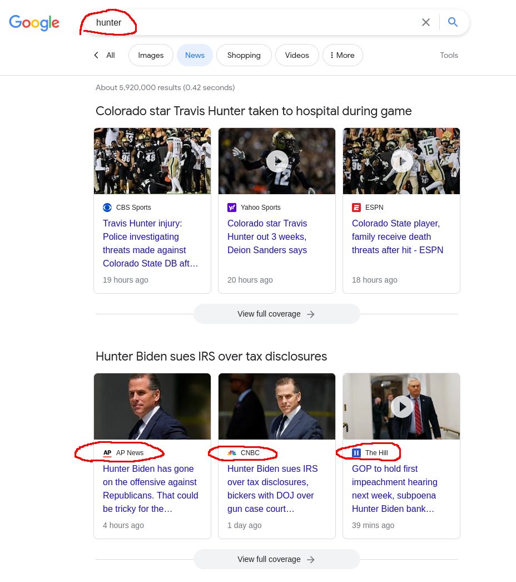Open the Tools options
516x582 pixels.
pos(449,55)
